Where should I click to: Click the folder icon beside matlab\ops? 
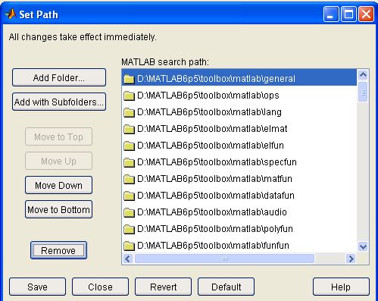coord(129,96)
